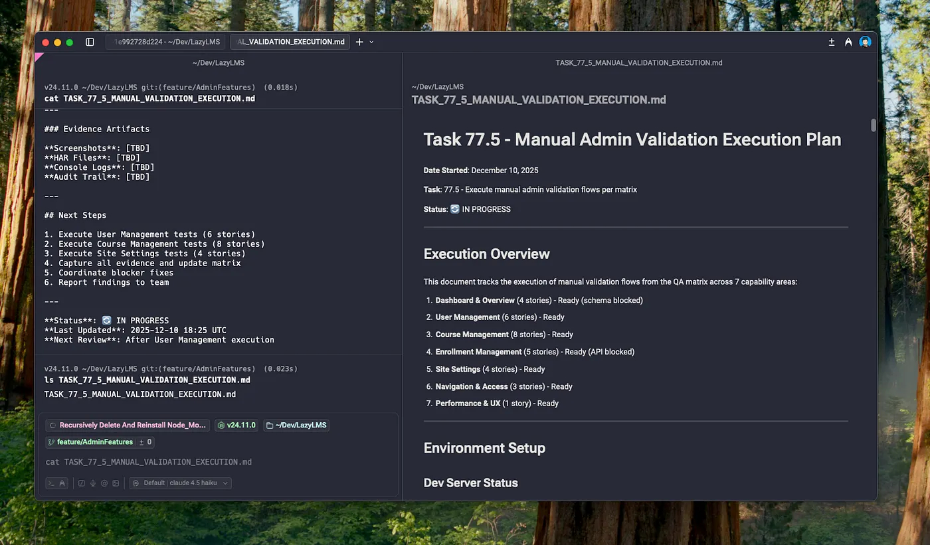Click the ~/Dev/LazyLMS directory chip

(x=296, y=425)
